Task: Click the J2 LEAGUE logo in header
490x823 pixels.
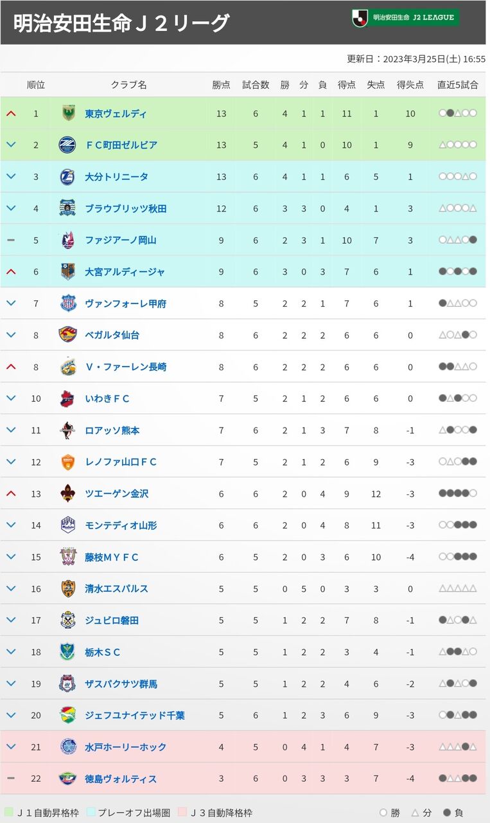Action: (x=405, y=17)
